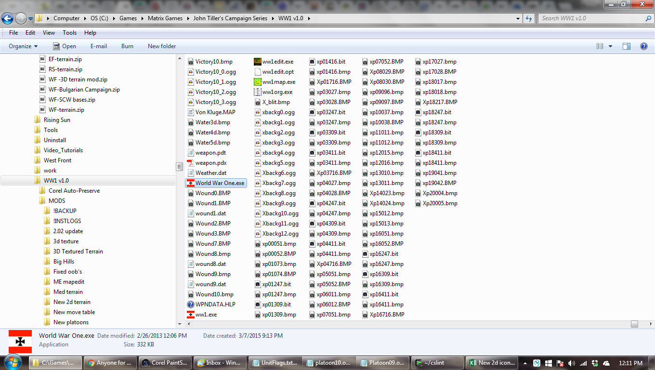Refresh the folder via address bar button
Screen dimensions: 655x370
pyautogui.click(x=529, y=18)
